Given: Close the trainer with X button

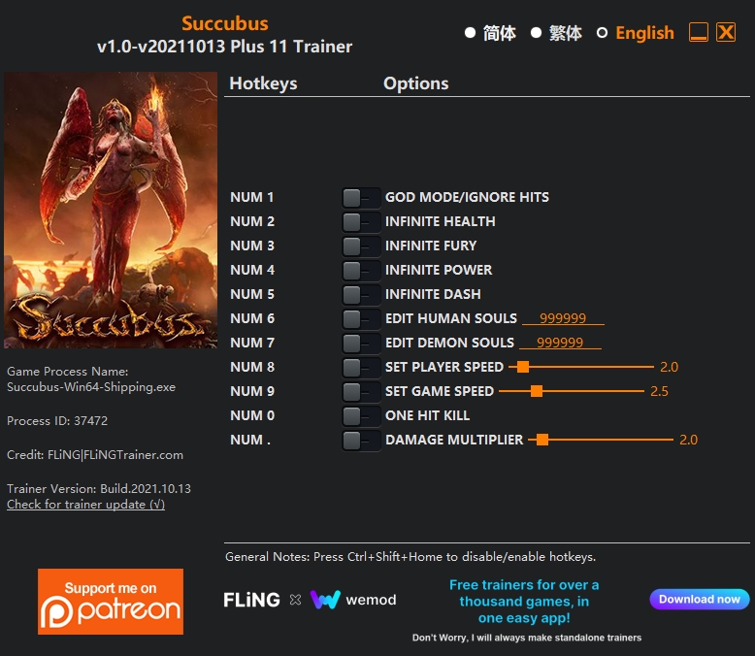Looking at the screenshot, I should coord(726,32).
